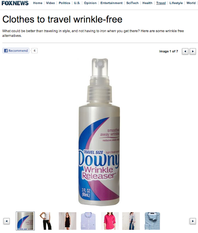Select the black dress thumbnail
This screenshot has height=233, width=198.
[x=67, y=221]
